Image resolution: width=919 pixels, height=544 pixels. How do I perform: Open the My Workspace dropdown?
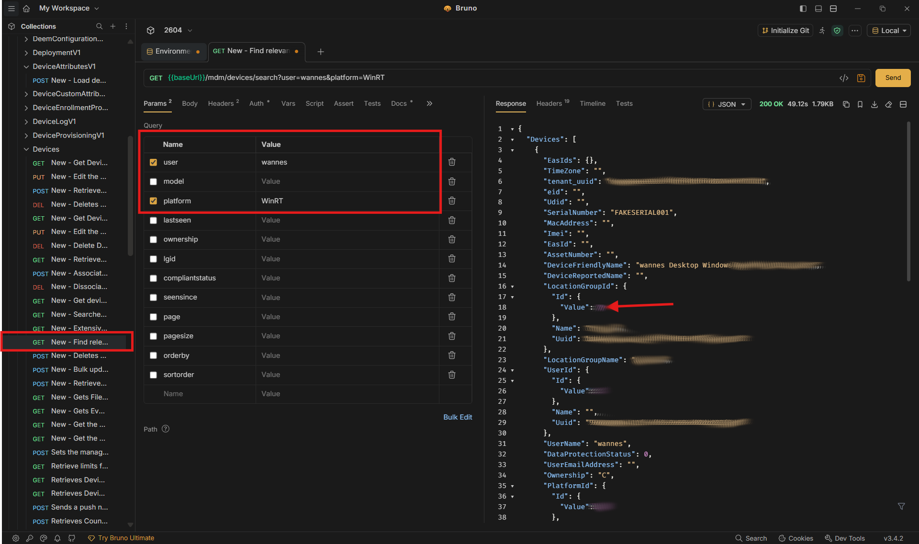pyautogui.click(x=69, y=9)
